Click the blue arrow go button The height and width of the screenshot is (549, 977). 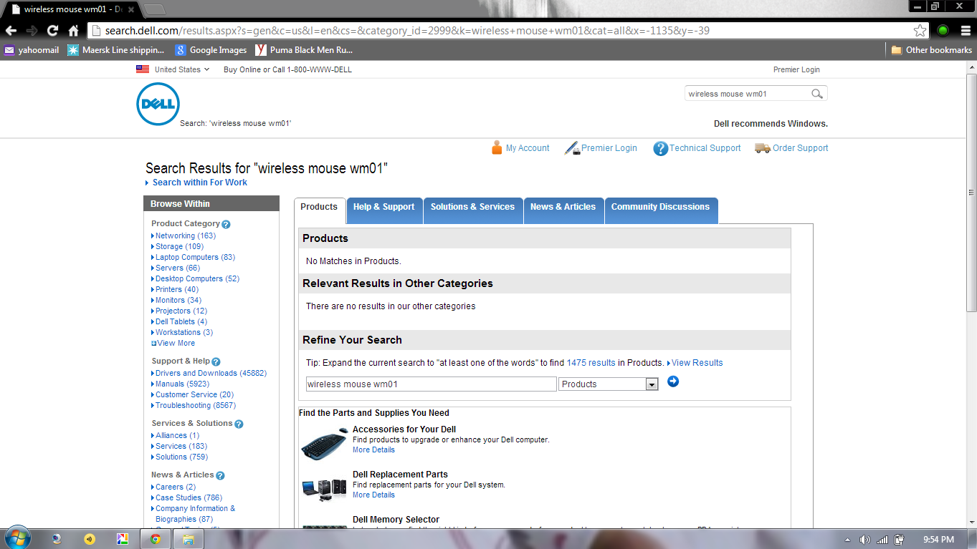coord(672,382)
